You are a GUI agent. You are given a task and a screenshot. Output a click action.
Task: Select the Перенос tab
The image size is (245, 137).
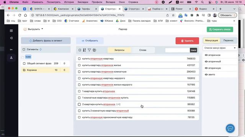pos(228,40)
